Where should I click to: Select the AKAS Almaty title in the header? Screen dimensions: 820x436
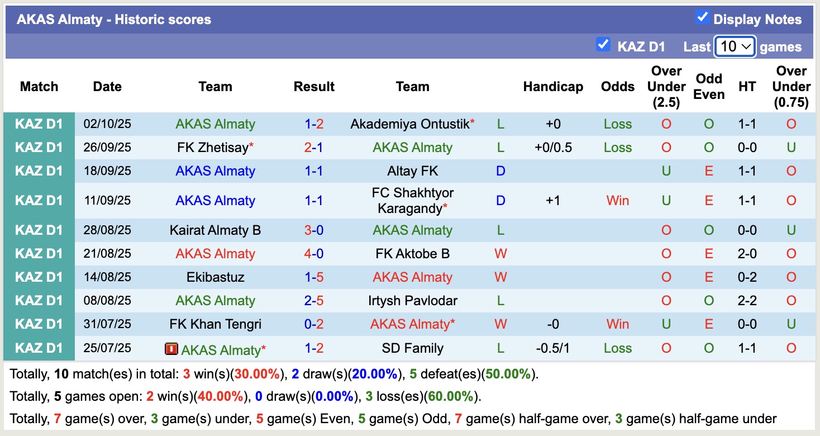(x=114, y=18)
